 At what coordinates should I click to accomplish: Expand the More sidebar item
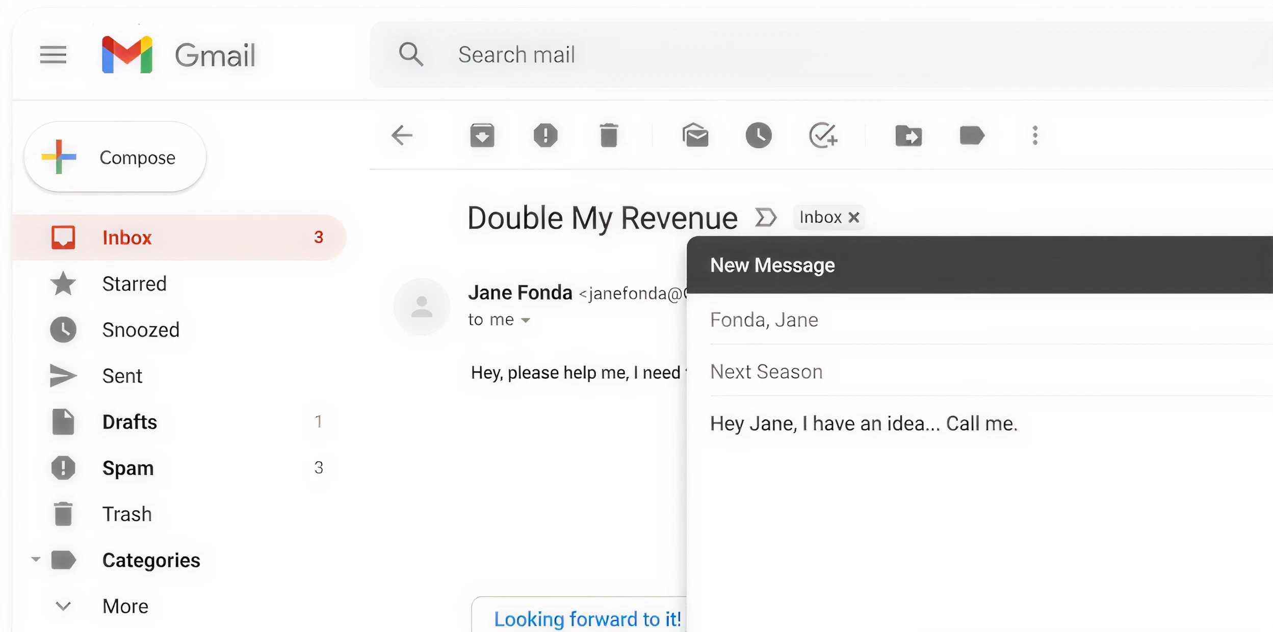[125, 606]
